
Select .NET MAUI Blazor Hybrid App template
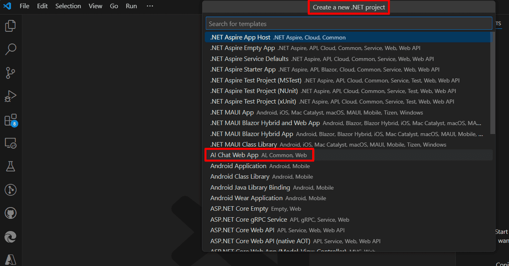[x=348, y=134]
